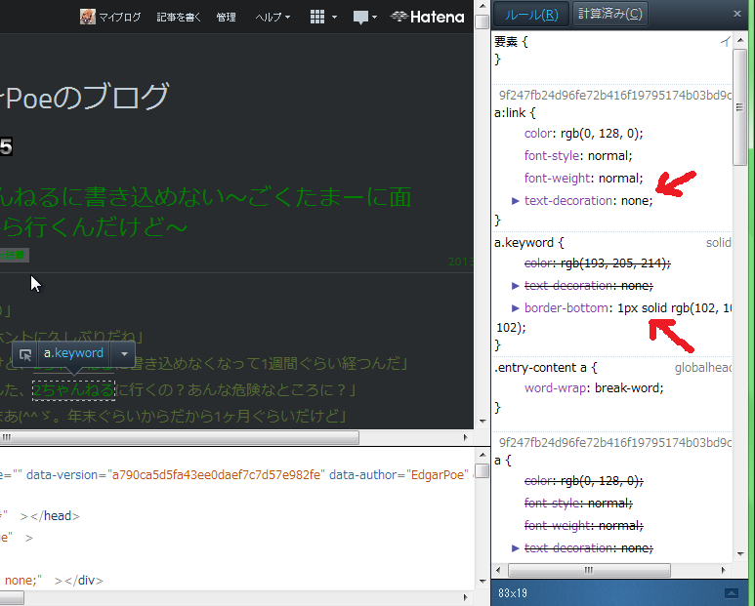Open 記事を書く in the header
755x606 pixels.
(x=179, y=18)
